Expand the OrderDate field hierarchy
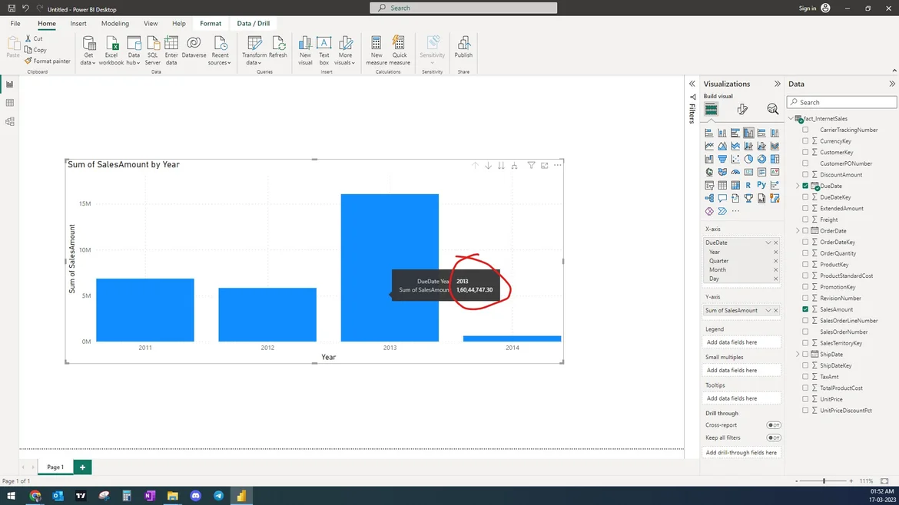The image size is (899, 505). pyautogui.click(x=798, y=231)
